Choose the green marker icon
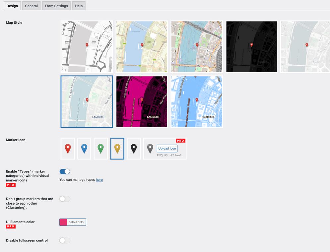The width and height of the screenshot is (330, 252). pos(100,149)
